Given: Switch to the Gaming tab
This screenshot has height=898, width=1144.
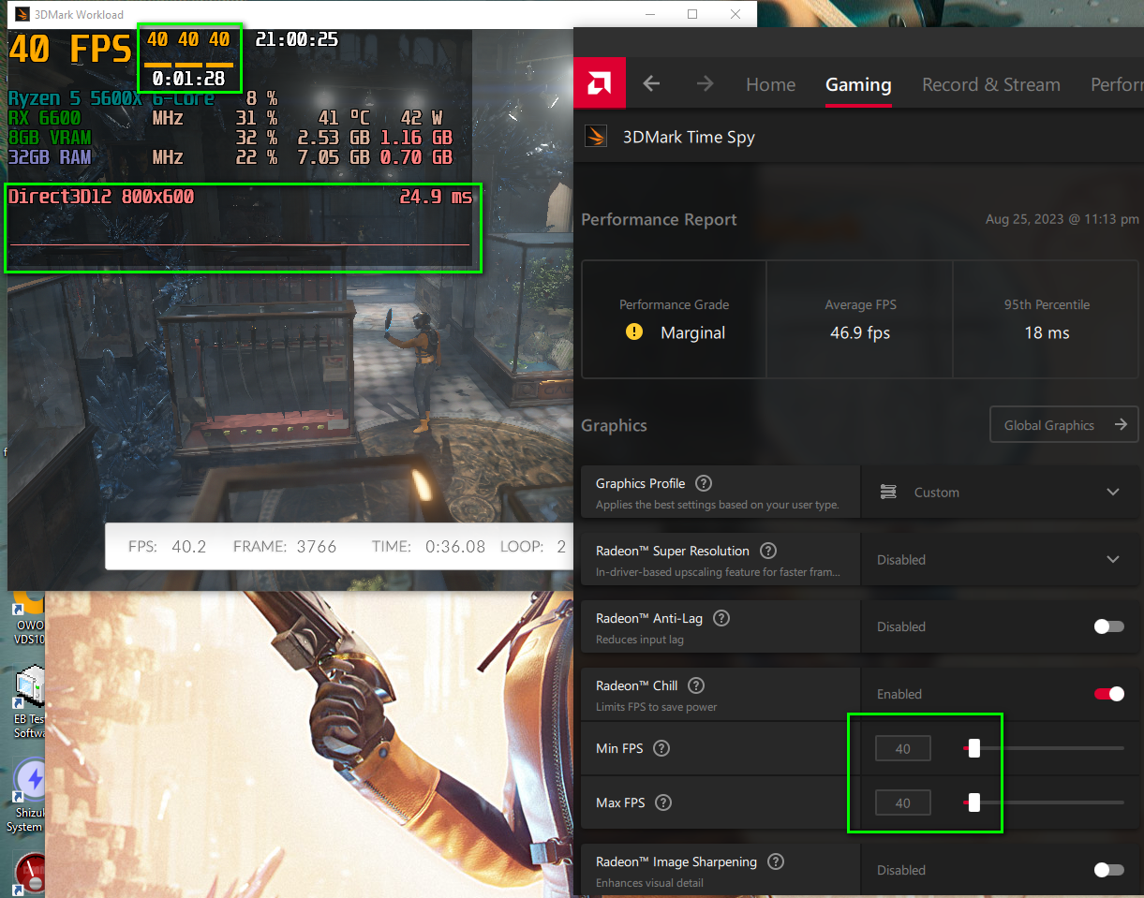Looking at the screenshot, I should pos(858,84).
